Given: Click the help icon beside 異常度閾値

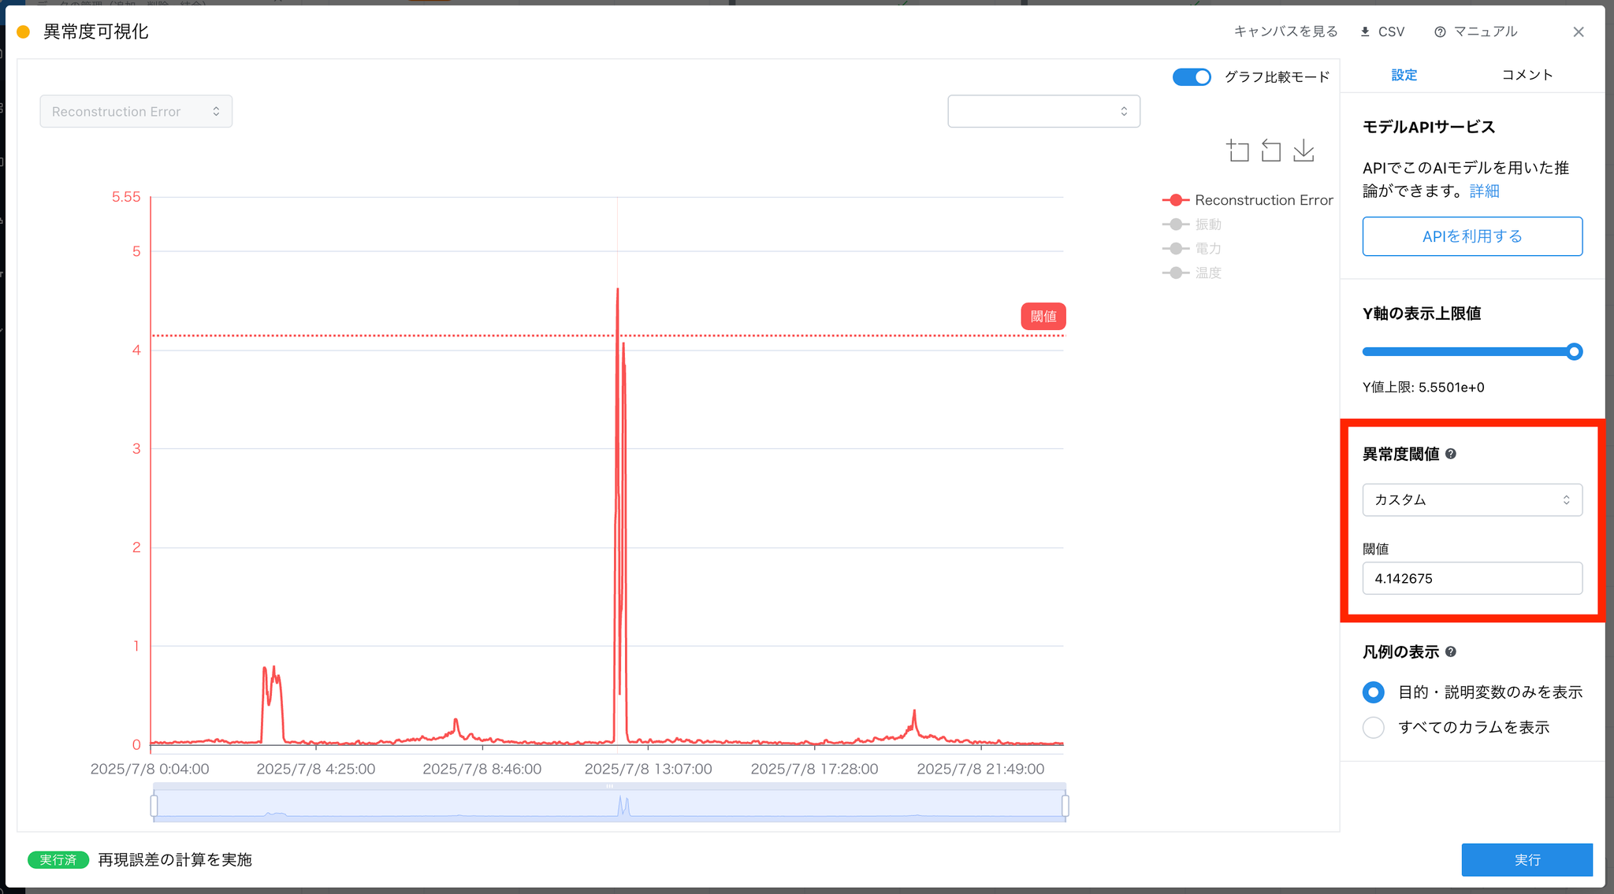Looking at the screenshot, I should [1451, 454].
